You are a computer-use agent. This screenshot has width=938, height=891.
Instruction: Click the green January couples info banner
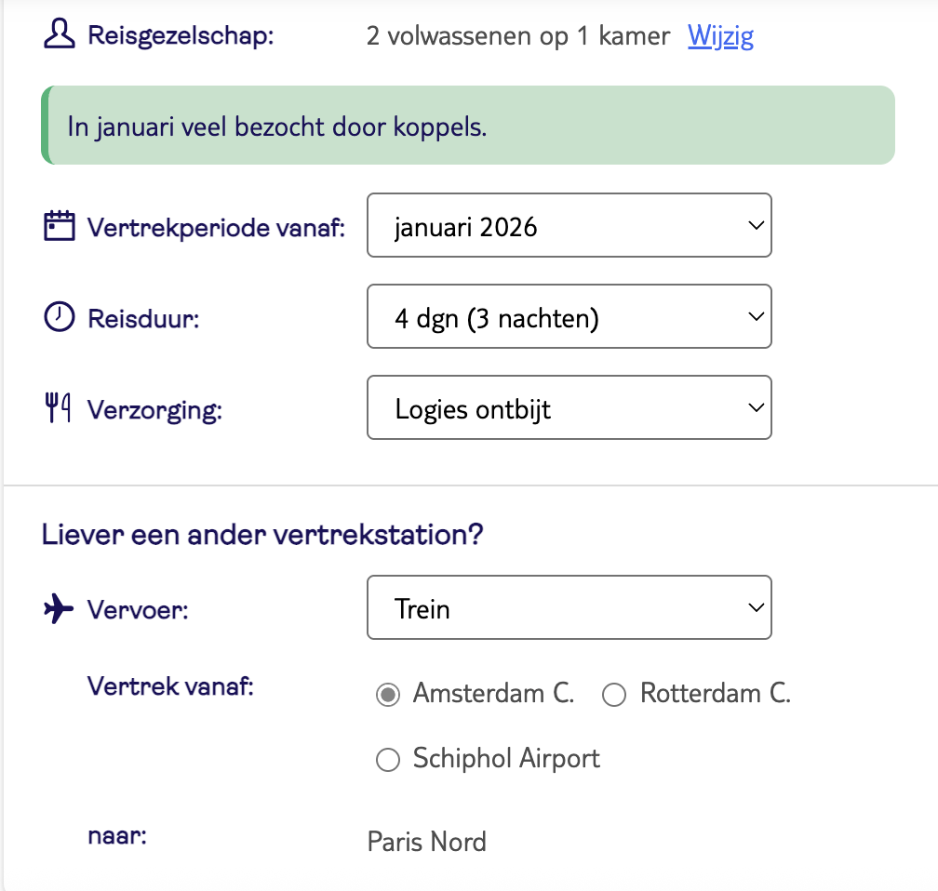467,126
